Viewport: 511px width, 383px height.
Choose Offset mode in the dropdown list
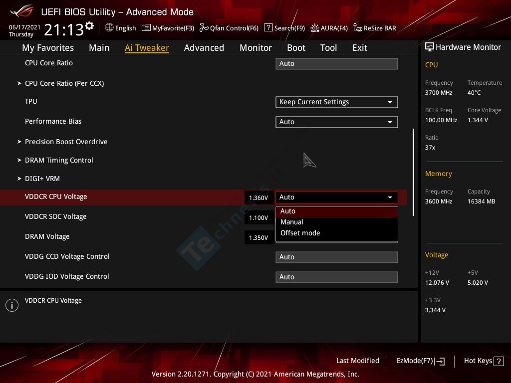coord(337,233)
